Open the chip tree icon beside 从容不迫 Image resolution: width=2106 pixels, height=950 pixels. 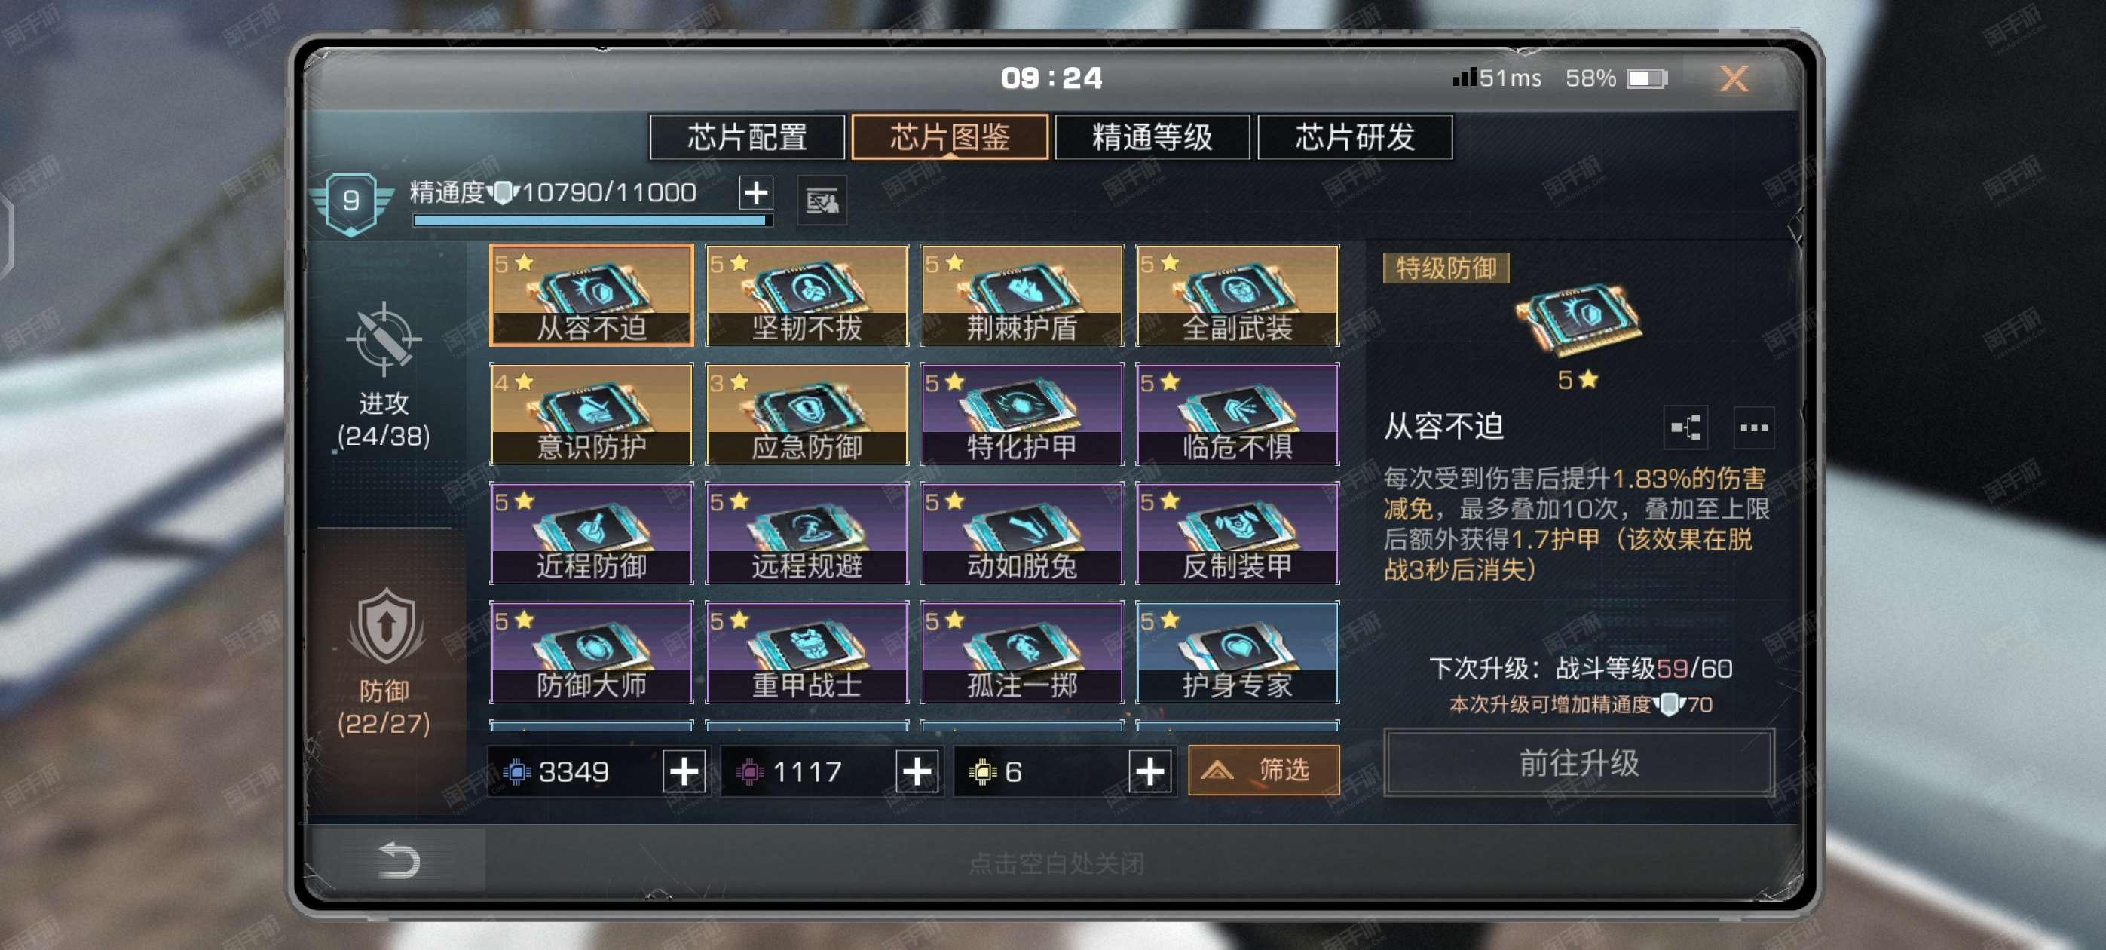[1685, 427]
